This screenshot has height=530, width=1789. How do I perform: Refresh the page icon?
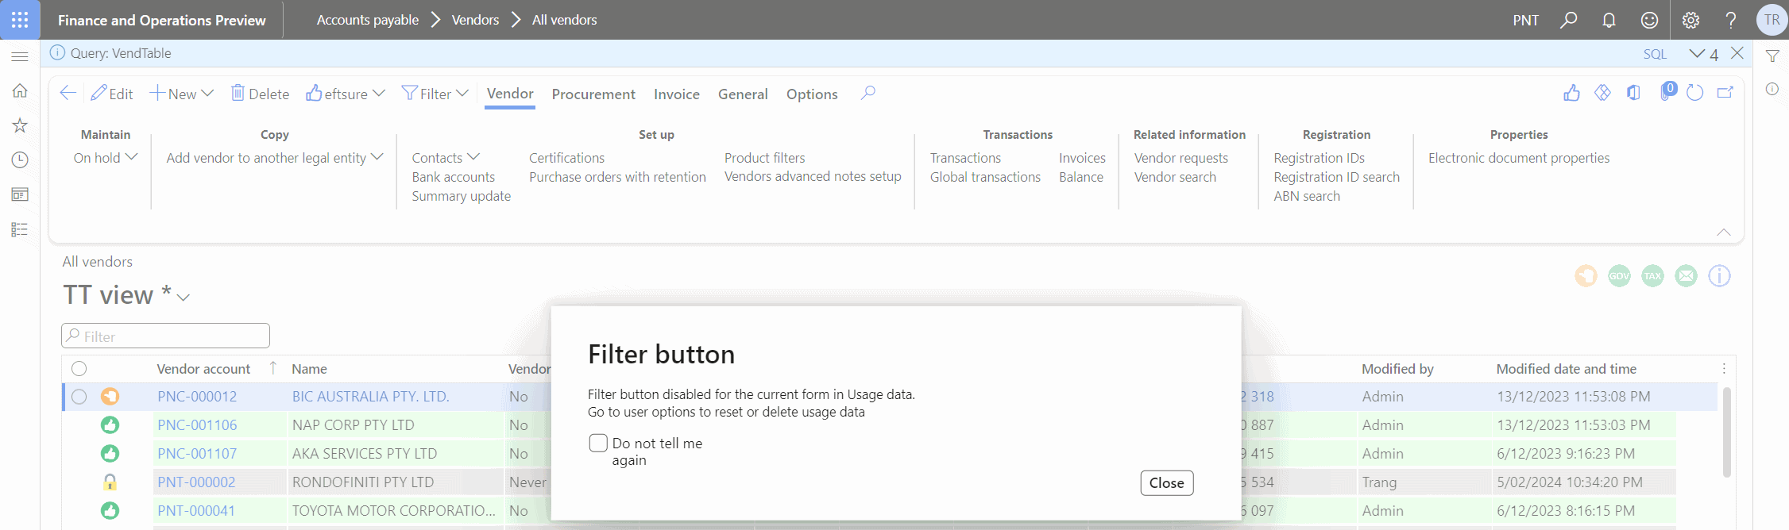coord(1694,93)
